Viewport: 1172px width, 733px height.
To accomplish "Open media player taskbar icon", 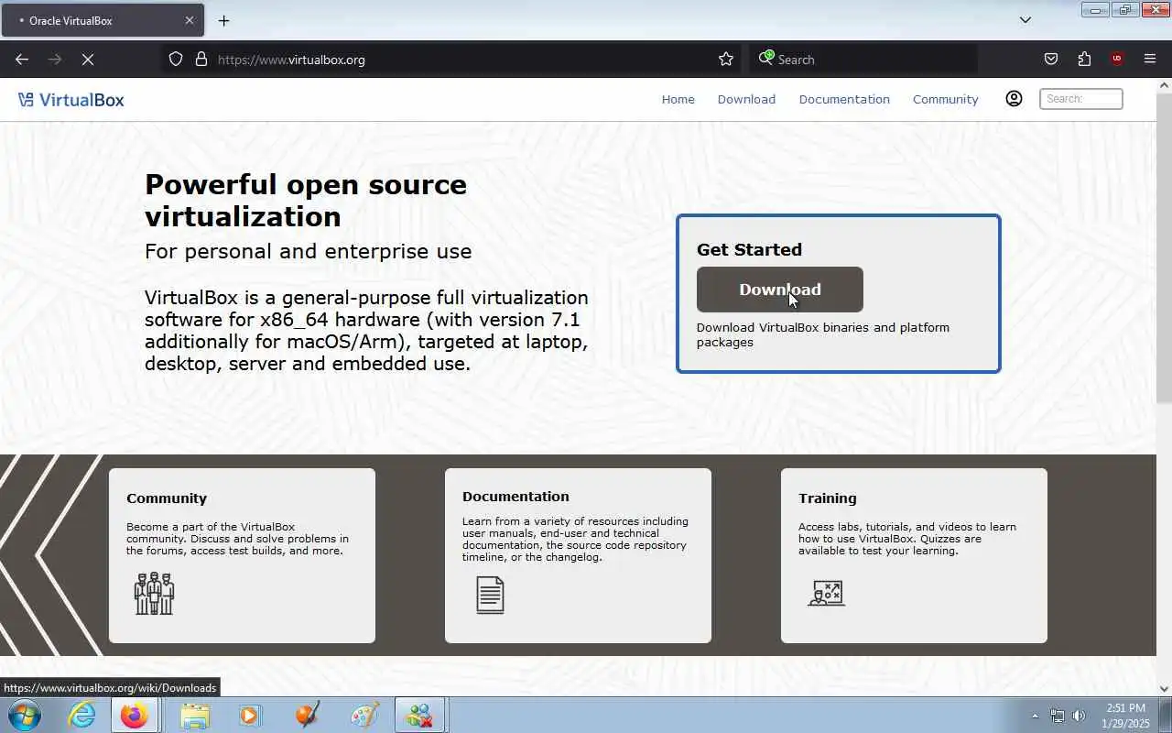I will pyautogui.click(x=250, y=715).
